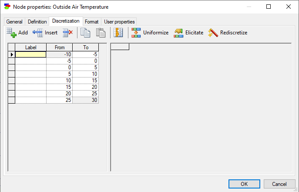
Task: Click the application icon in title bar
Action: (x=7, y=7)
